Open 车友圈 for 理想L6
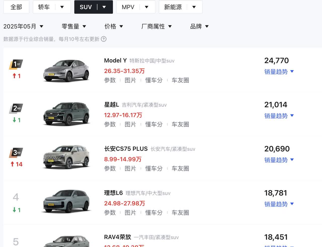Screen dimensions: 322x247 [x=180, y=212]
